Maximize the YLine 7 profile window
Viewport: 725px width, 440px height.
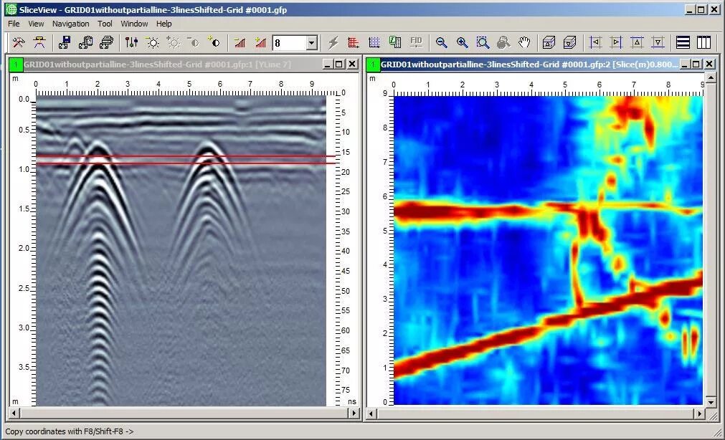[339, 64]
